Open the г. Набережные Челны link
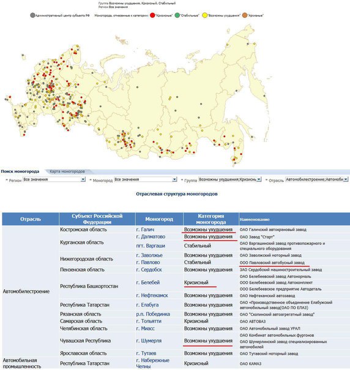This screenshot has height=370, width=350. click(153, 363)
